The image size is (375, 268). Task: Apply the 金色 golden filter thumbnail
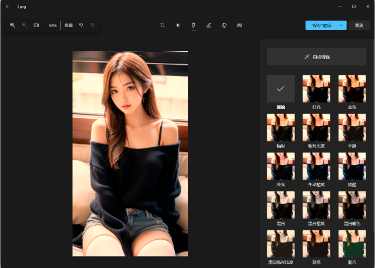pyautogui.click(x=352, y=88)
